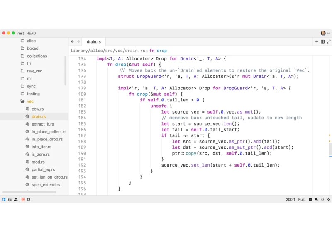The width and height of the screenshot is (332, 232).
Task: Open diagnostics showing 13 errors
Action: pos(26,199)
